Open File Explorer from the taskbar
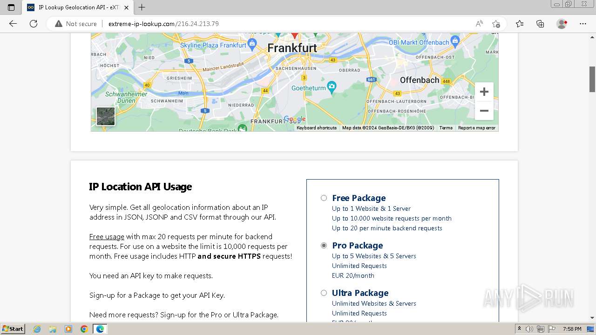 click(53, 329)
